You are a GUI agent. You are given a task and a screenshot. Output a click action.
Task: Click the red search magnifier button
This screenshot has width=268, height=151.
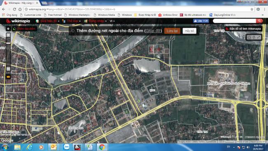(259, 21)
